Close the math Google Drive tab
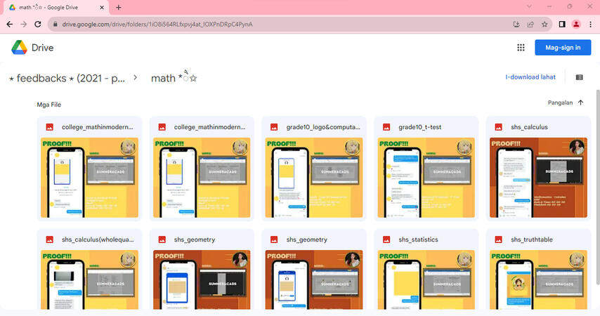 click(102, 7)
